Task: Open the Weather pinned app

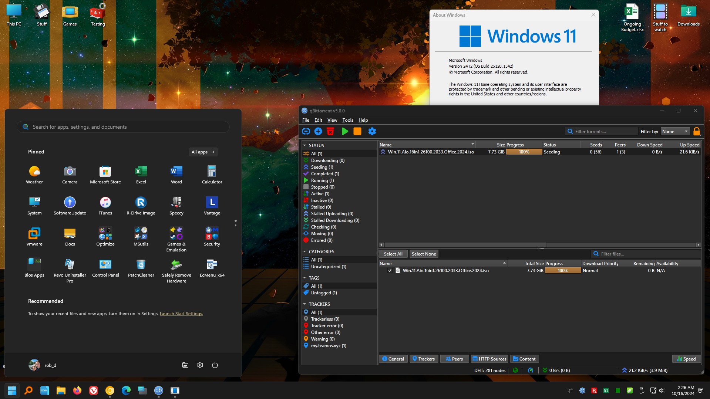Action: click(34, 175)
